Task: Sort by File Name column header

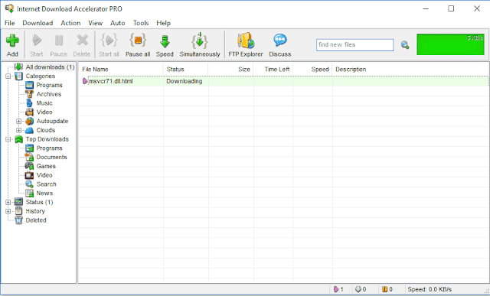Action: (x=121, y=70)
